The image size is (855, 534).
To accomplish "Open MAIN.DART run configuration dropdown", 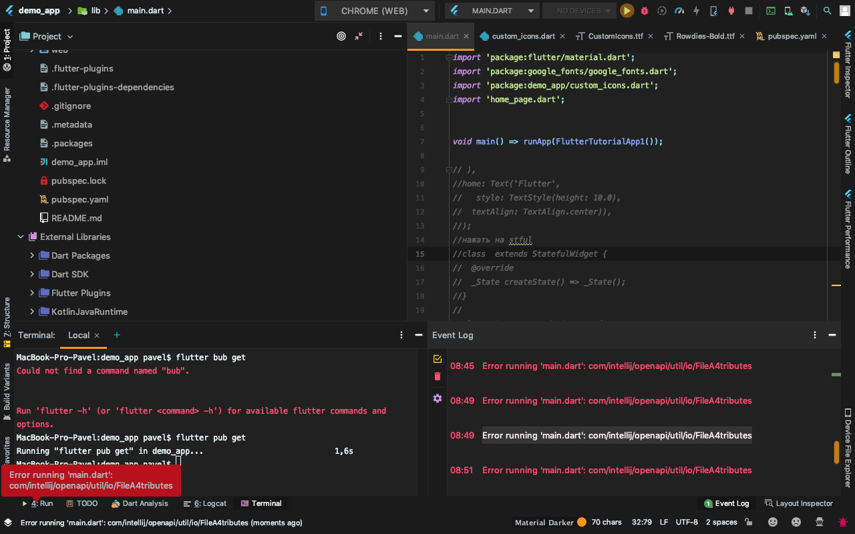I will pos(492,11).
